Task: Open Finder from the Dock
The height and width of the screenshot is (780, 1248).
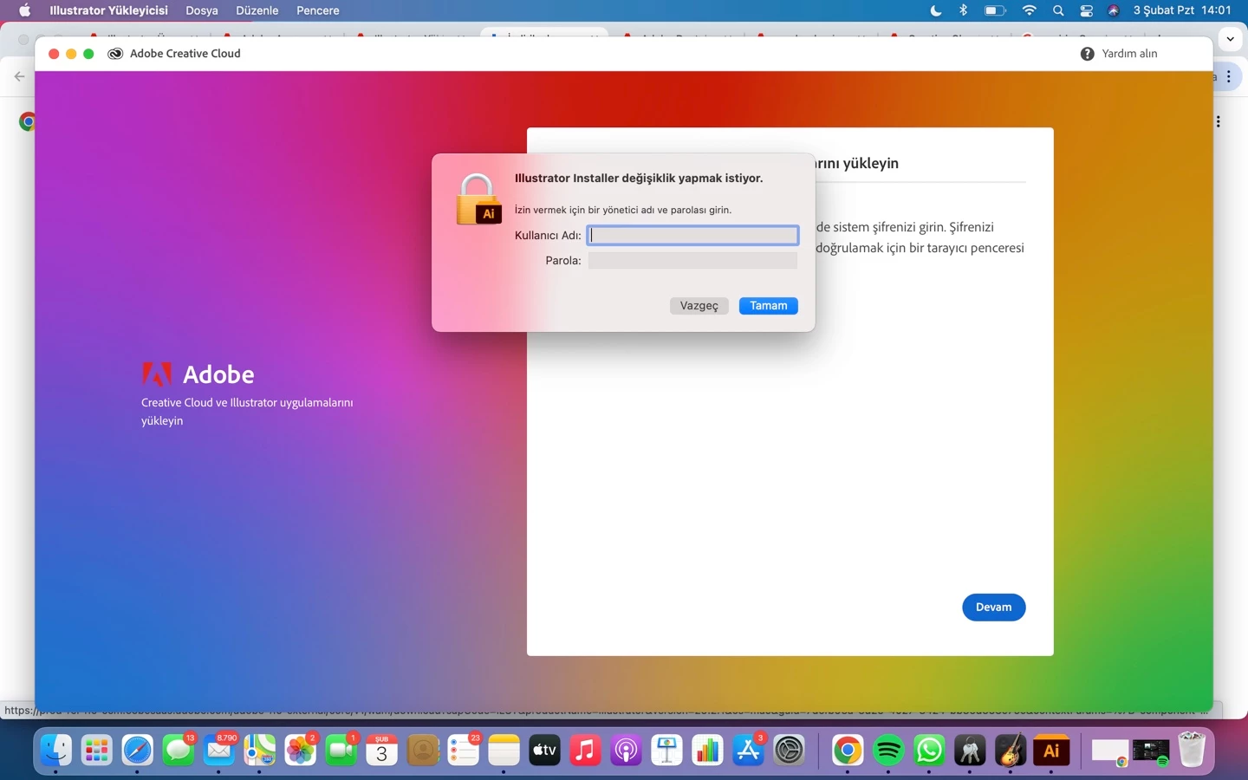Action: [55, 751]
